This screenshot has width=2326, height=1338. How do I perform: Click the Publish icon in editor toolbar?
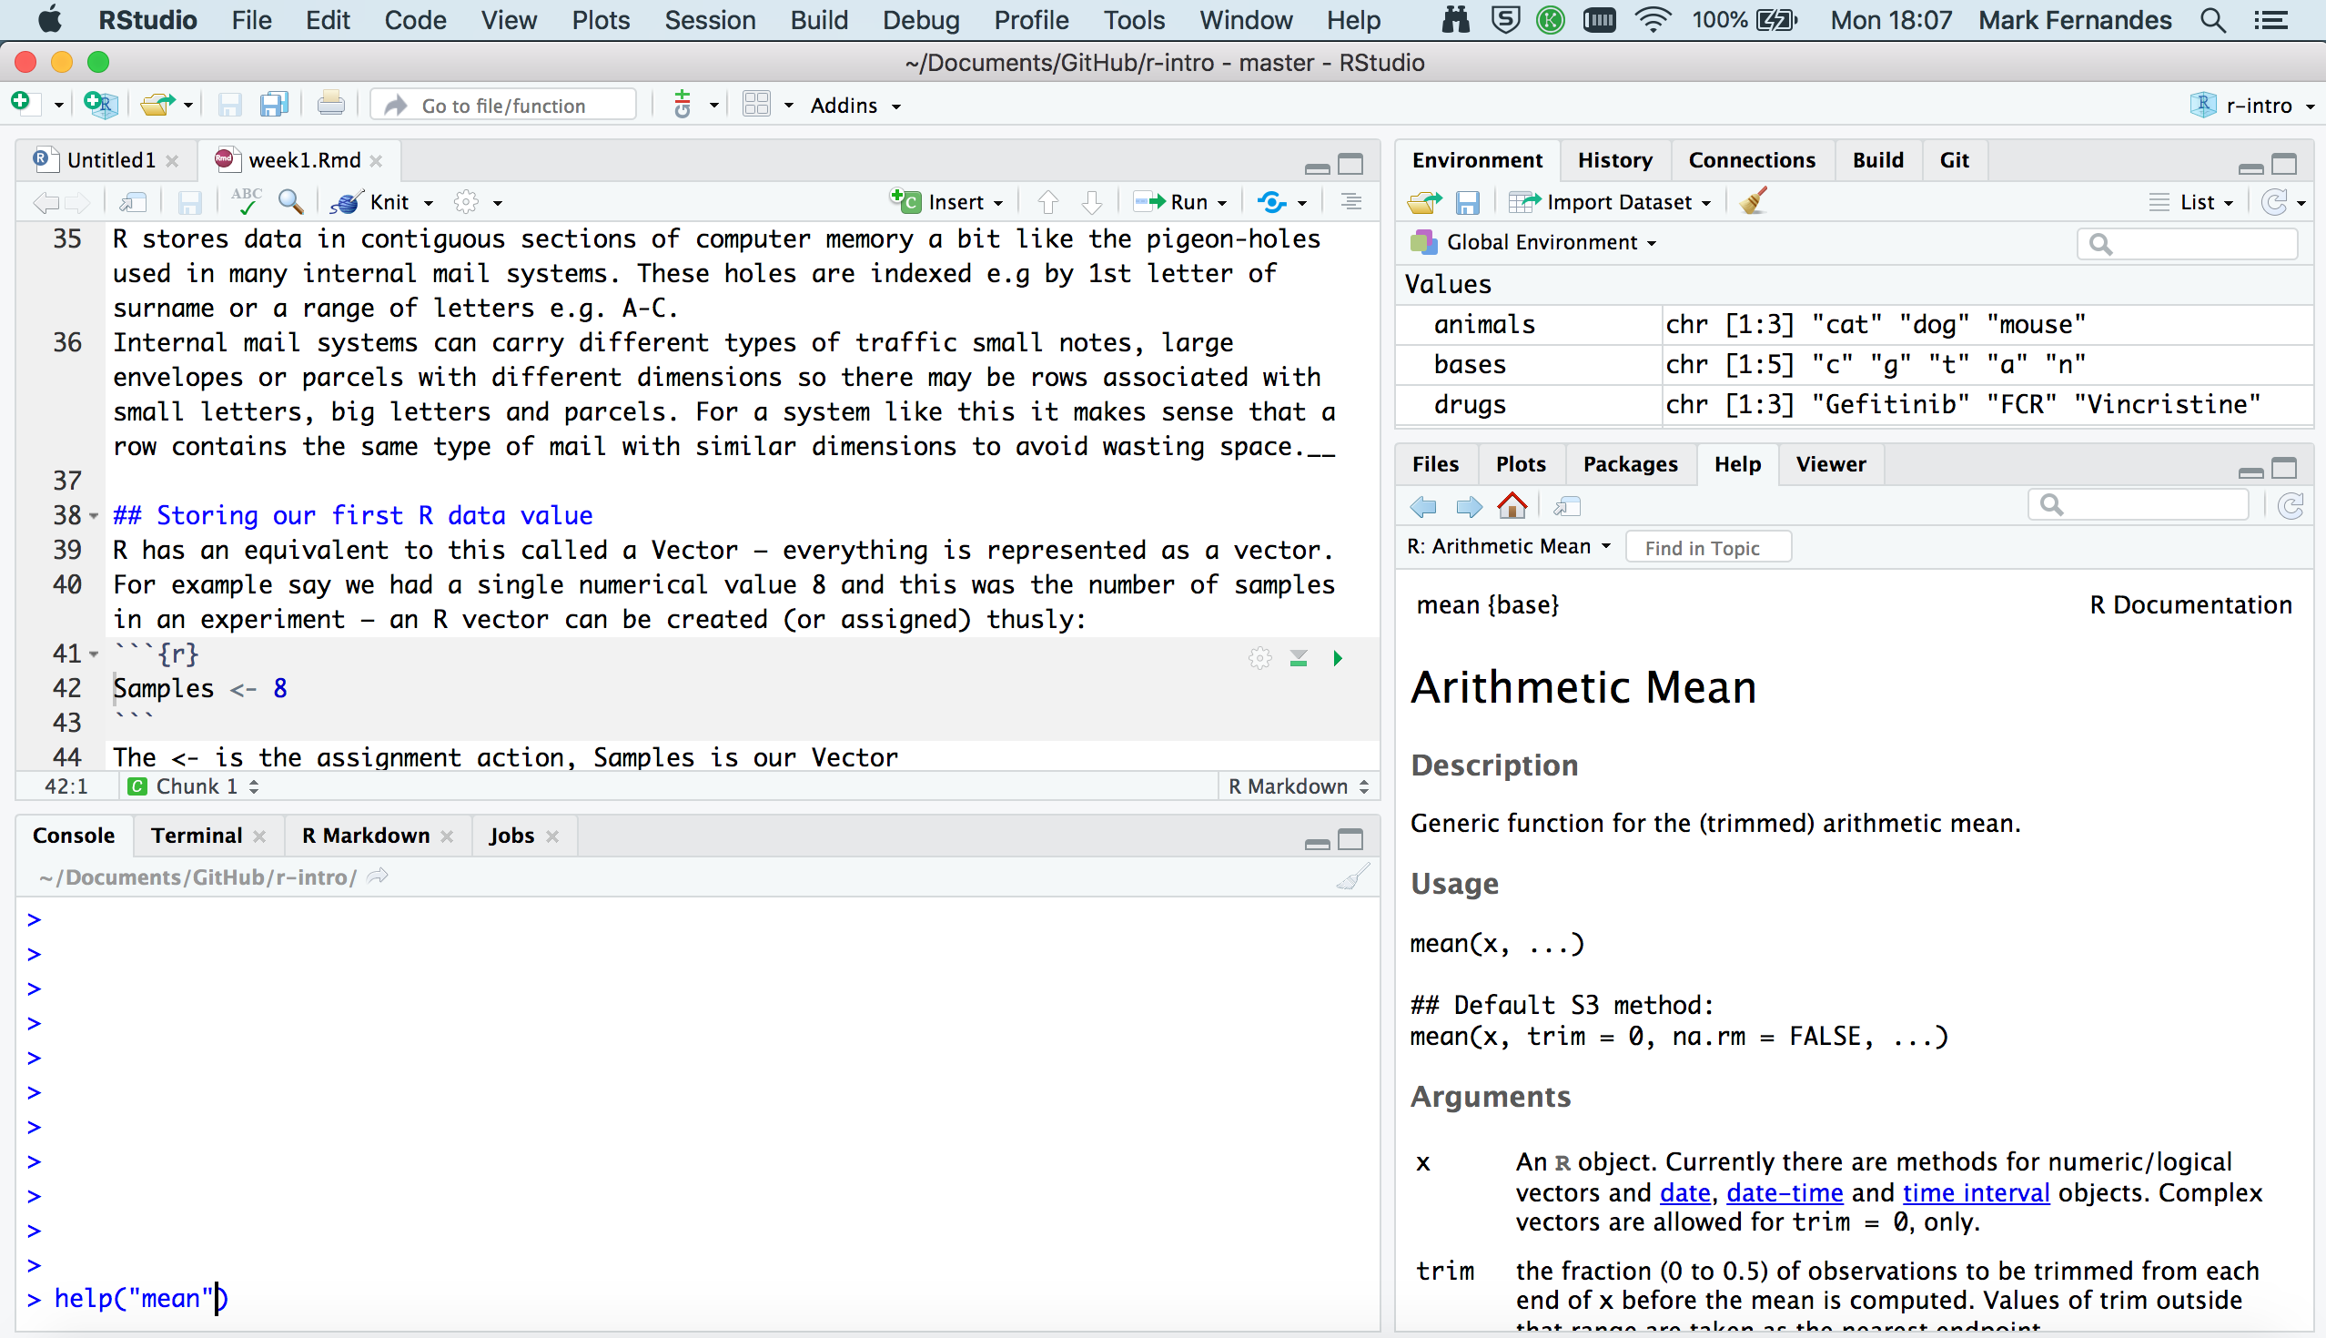[1271, 201]
